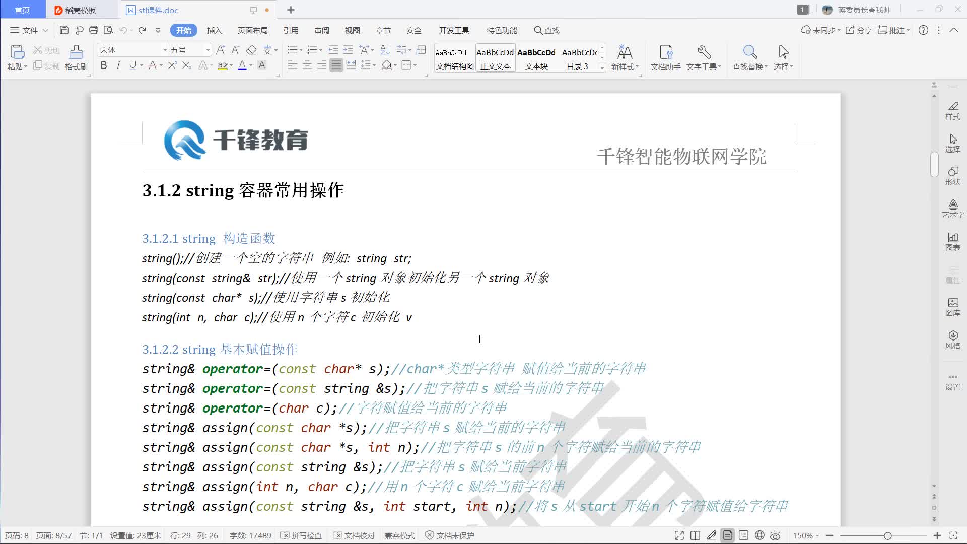Open the font size dropdown (五号)
The image size is (967, 544).
[208, 50]
